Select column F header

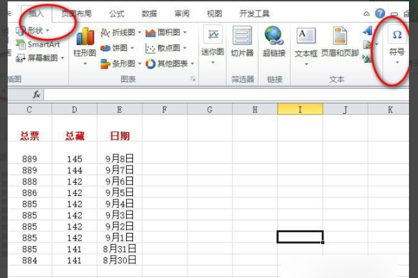tap(164, 109)
